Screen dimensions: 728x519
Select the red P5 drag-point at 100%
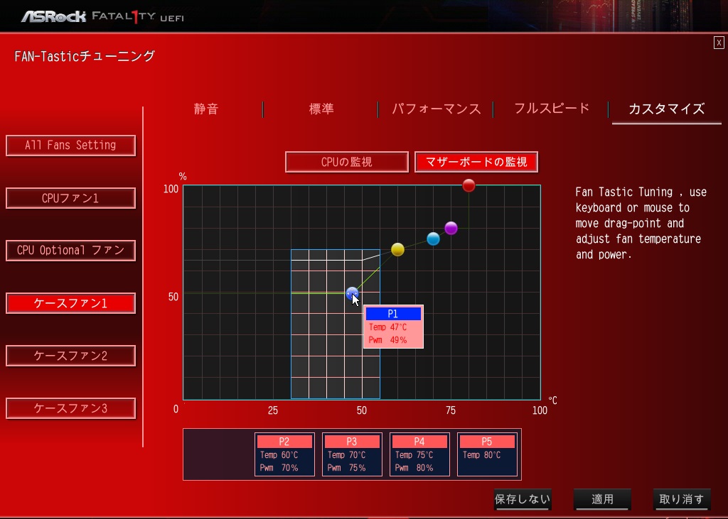click(x=469, y=185)
